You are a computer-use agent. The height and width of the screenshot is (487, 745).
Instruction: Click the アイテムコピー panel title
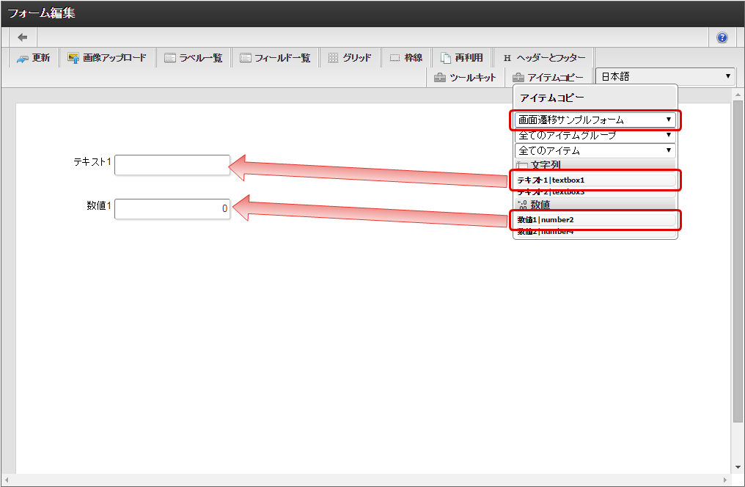[x=551, y=98]
